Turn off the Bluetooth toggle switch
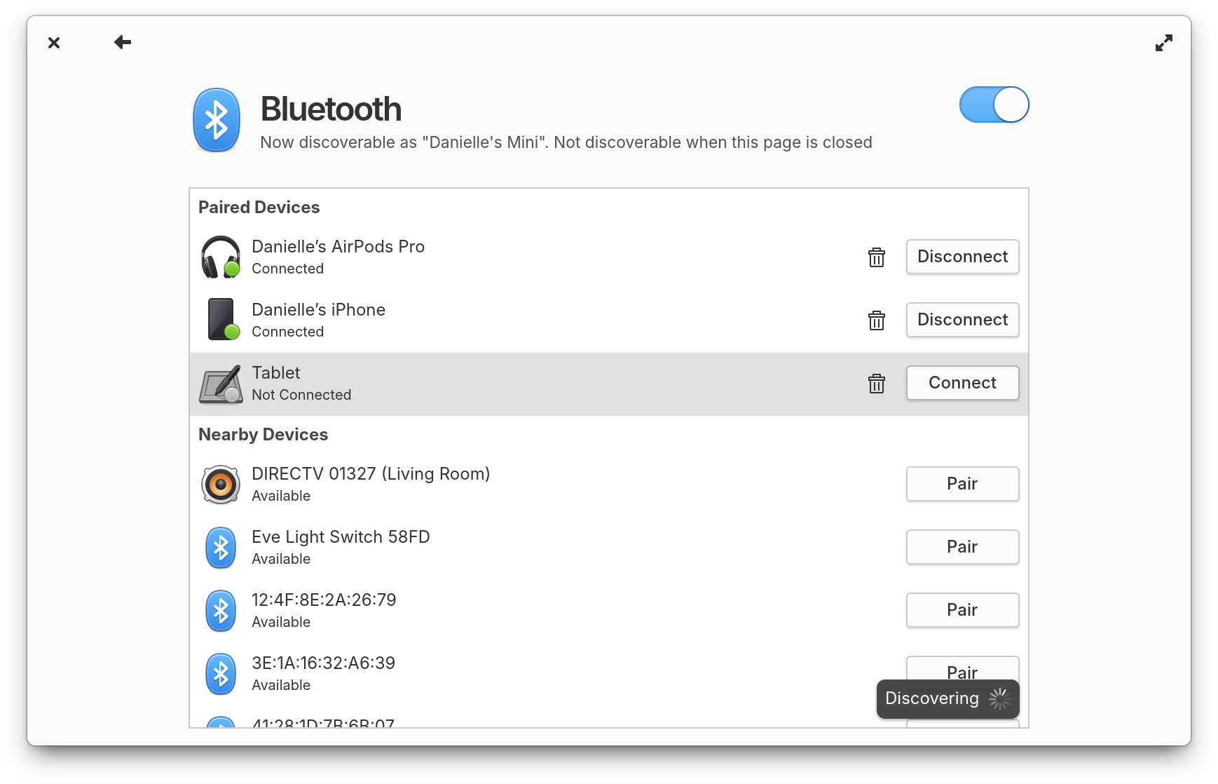The image size is (1218, 784). 994,104
